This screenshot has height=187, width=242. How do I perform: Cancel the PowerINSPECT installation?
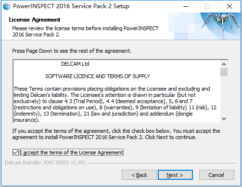217,175
